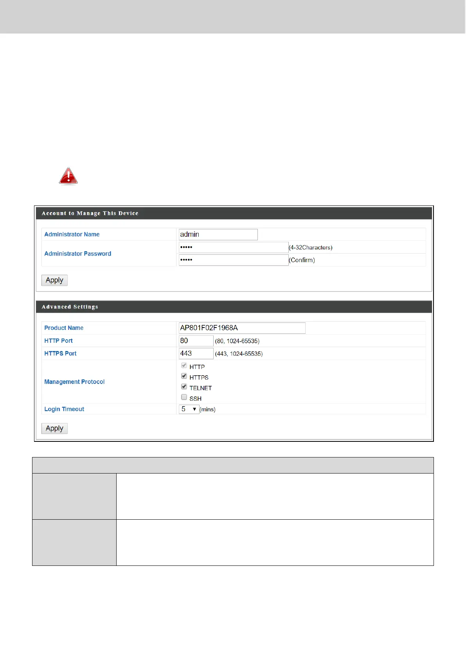
Task: Click the "(4-32Characters)" hint text
Action: [x=311, y=248]
